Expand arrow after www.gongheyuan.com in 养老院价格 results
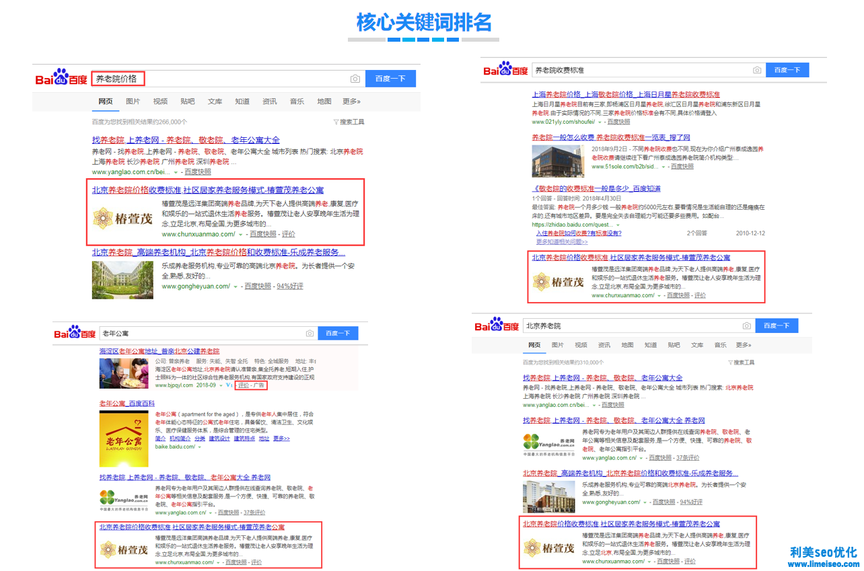 point(236,287)
